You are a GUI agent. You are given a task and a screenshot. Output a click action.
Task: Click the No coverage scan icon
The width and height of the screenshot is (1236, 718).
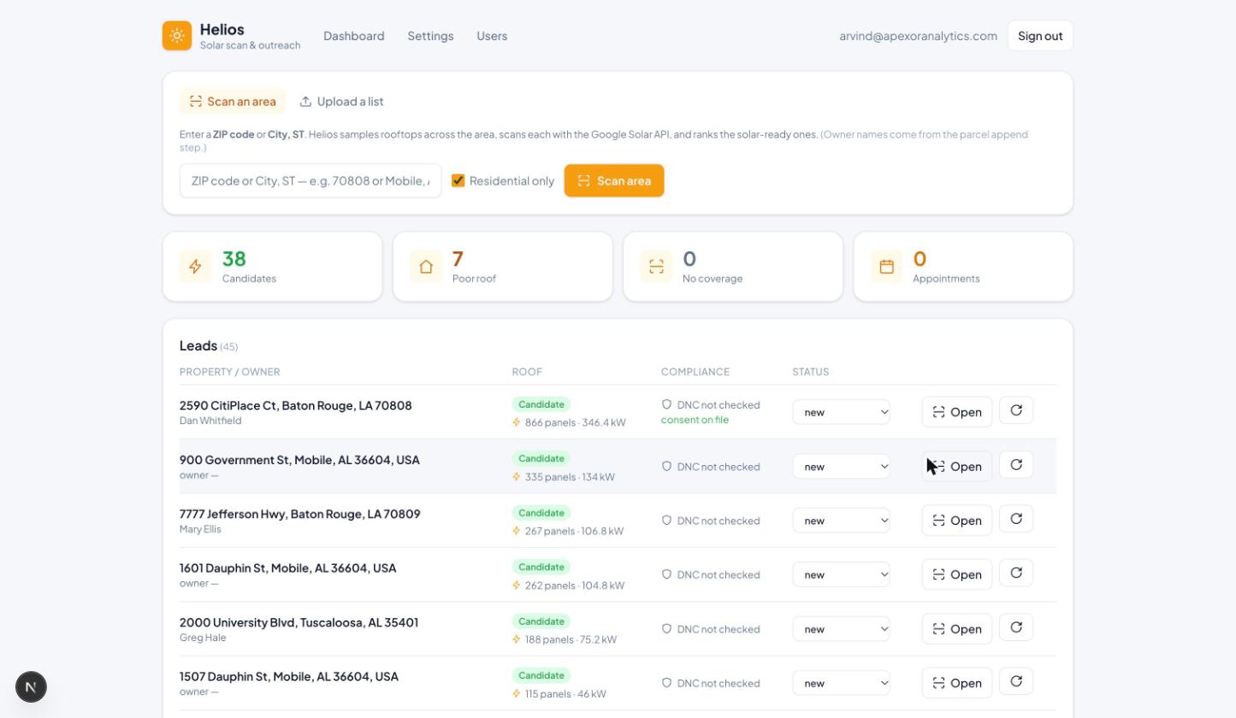(x=656, y=267)
